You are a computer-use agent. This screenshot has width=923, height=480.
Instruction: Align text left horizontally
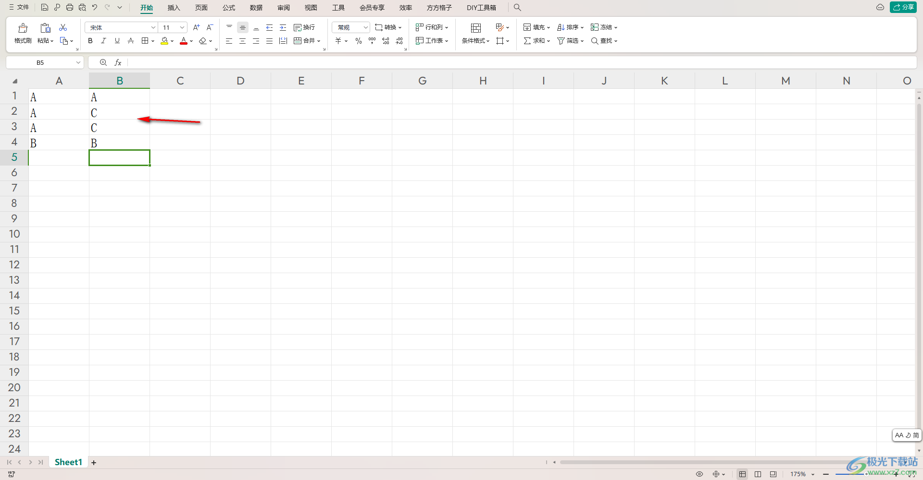(229, 41)
